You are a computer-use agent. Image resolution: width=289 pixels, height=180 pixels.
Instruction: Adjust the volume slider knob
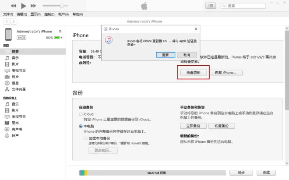[x=62, y=6]
